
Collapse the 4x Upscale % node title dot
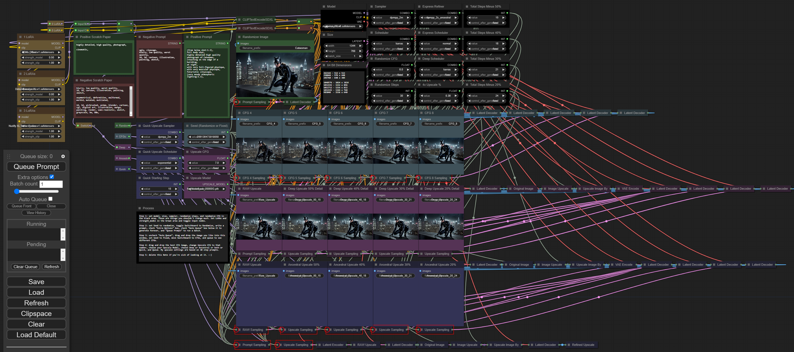coord(419,85)
